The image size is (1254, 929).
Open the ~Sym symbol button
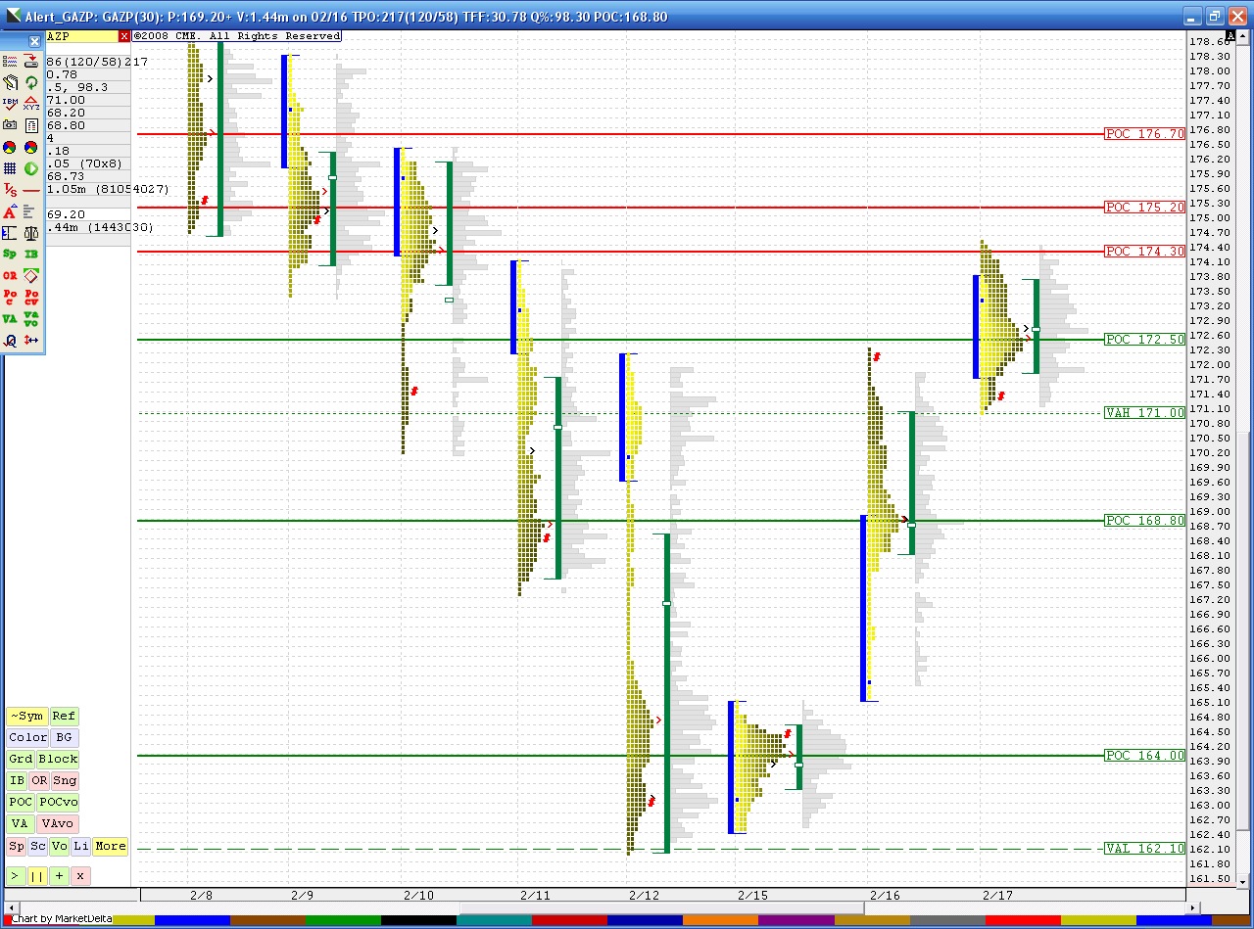[x=27, y=716]
